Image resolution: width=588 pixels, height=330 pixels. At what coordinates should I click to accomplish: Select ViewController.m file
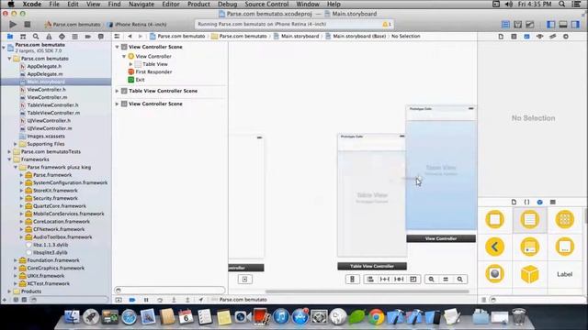tap(47, 97)
